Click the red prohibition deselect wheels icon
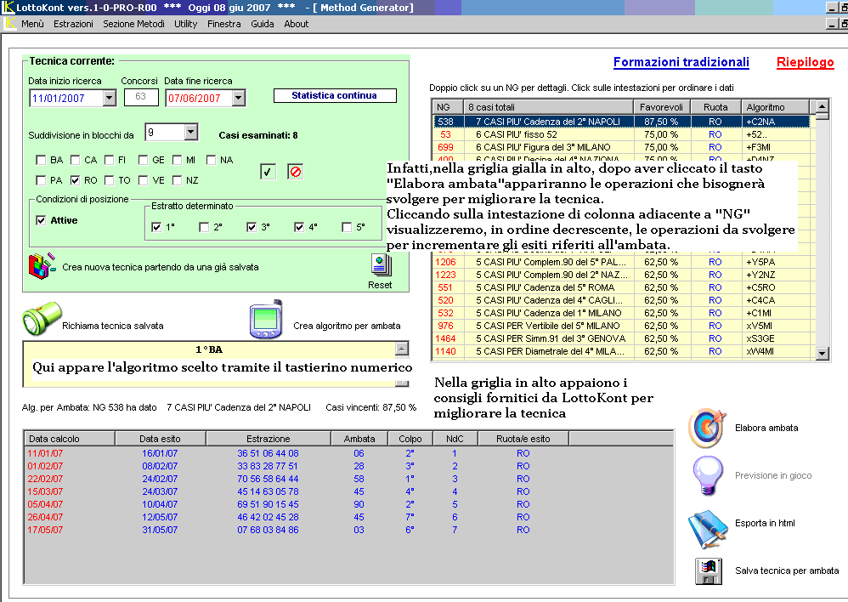The width and height of the screenshot is (848, 602). pyautogui.click(x=296, y=172)
